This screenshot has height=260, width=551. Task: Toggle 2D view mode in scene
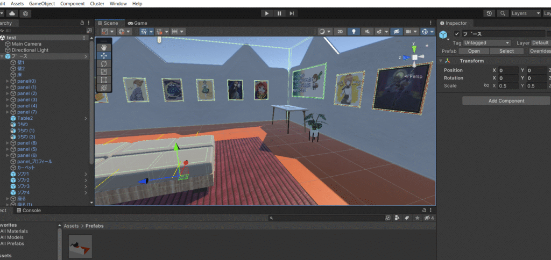pos(340,32)
